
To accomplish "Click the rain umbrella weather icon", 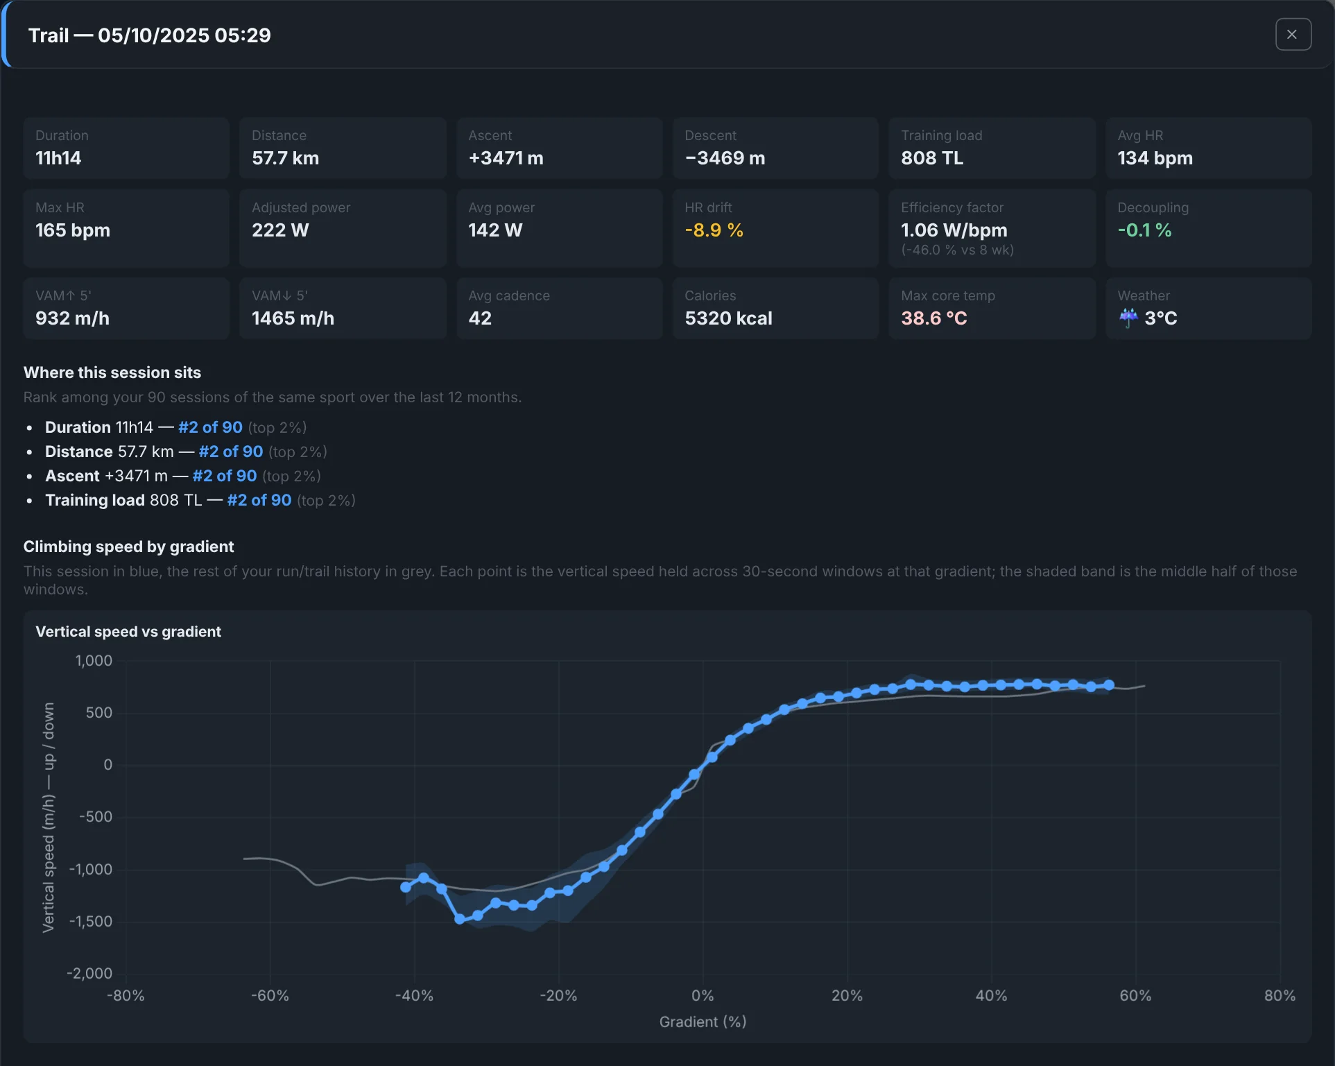I will tap(1128, 318).
